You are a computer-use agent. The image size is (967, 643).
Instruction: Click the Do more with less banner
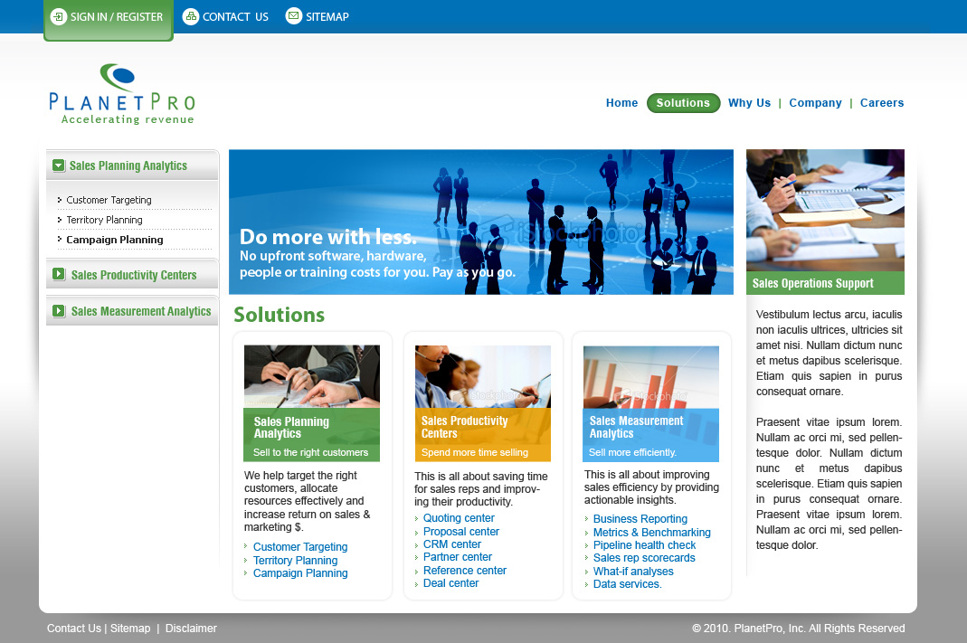[x=481, y=222]
